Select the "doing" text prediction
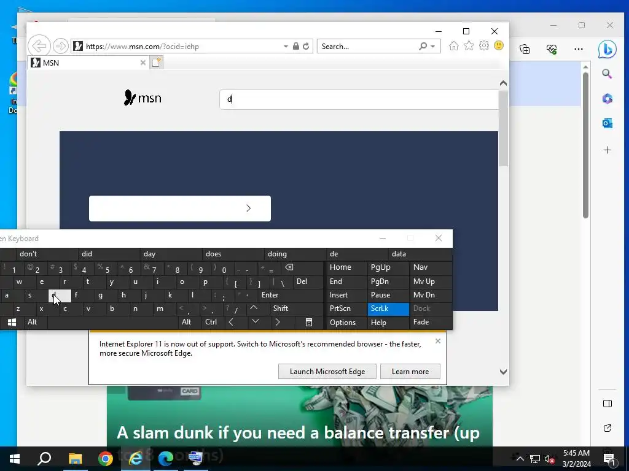This screenshot has width=629, height=471. point(295,254)
